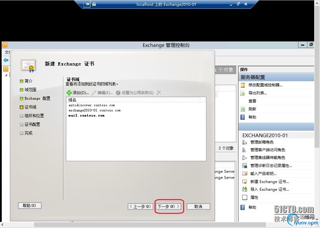
Task: Click the 编辑(E)... toolbar item
Action: 102,93
